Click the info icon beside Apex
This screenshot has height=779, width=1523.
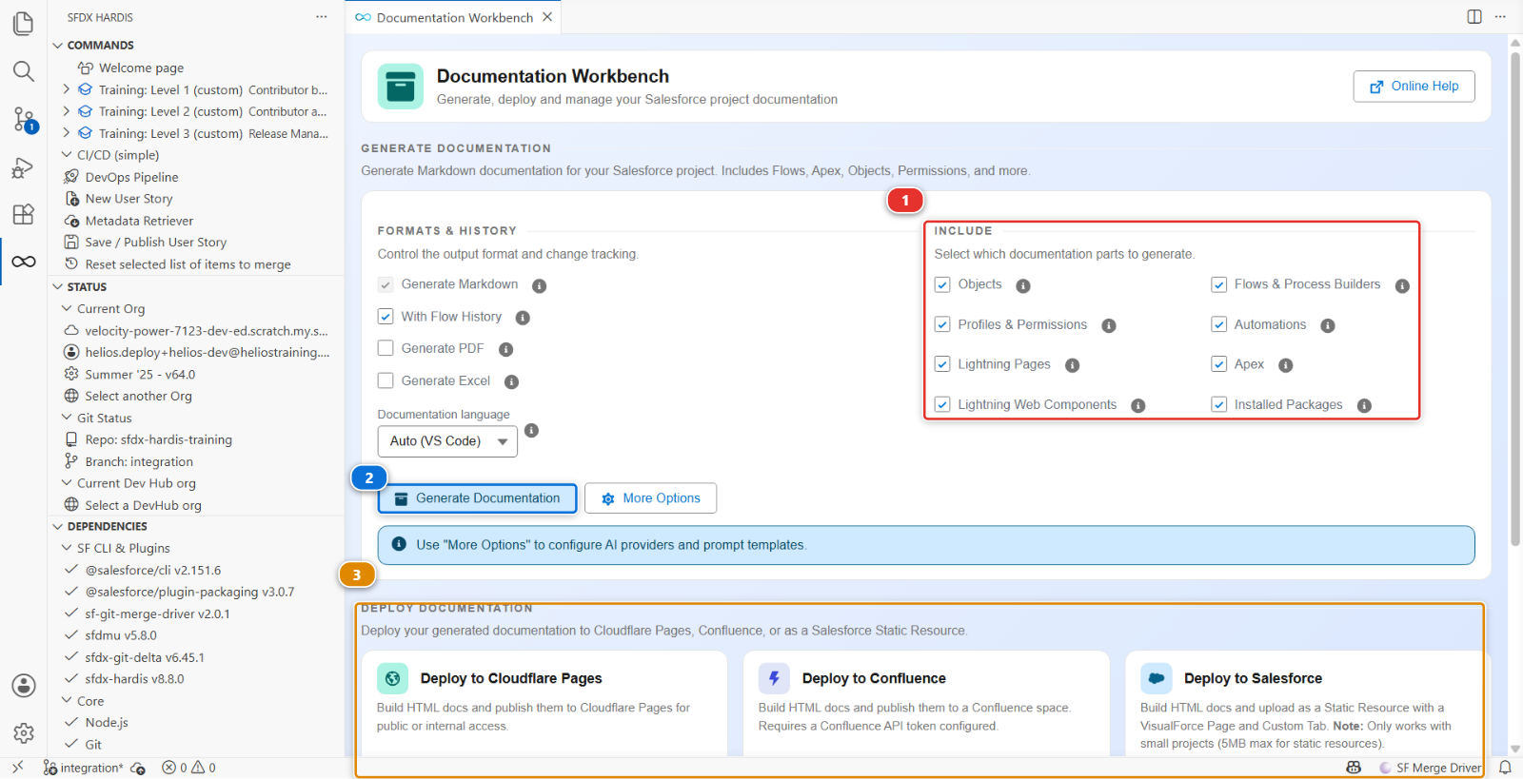point(1286,365)
